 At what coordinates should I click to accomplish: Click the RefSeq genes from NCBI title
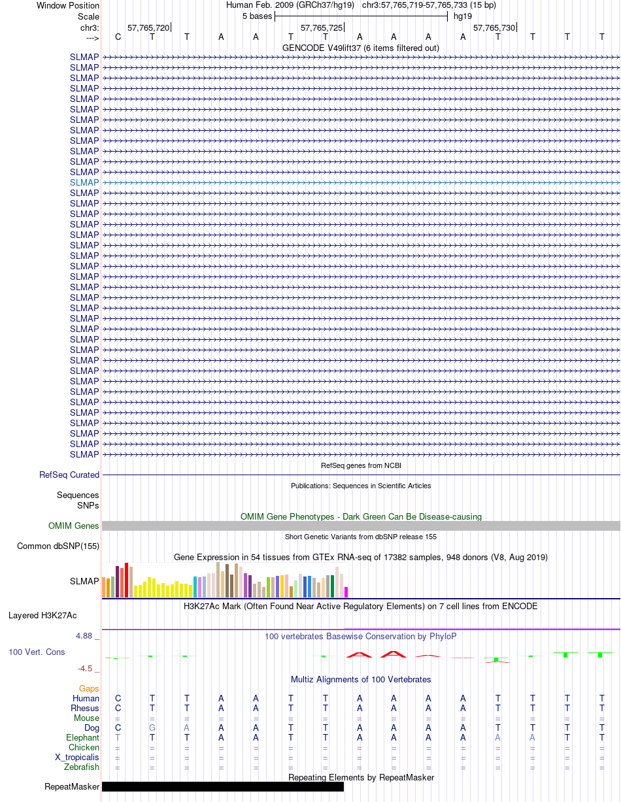coord(361,465)
